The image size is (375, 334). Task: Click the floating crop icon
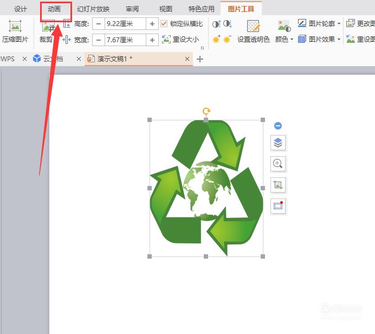[278, 185]
